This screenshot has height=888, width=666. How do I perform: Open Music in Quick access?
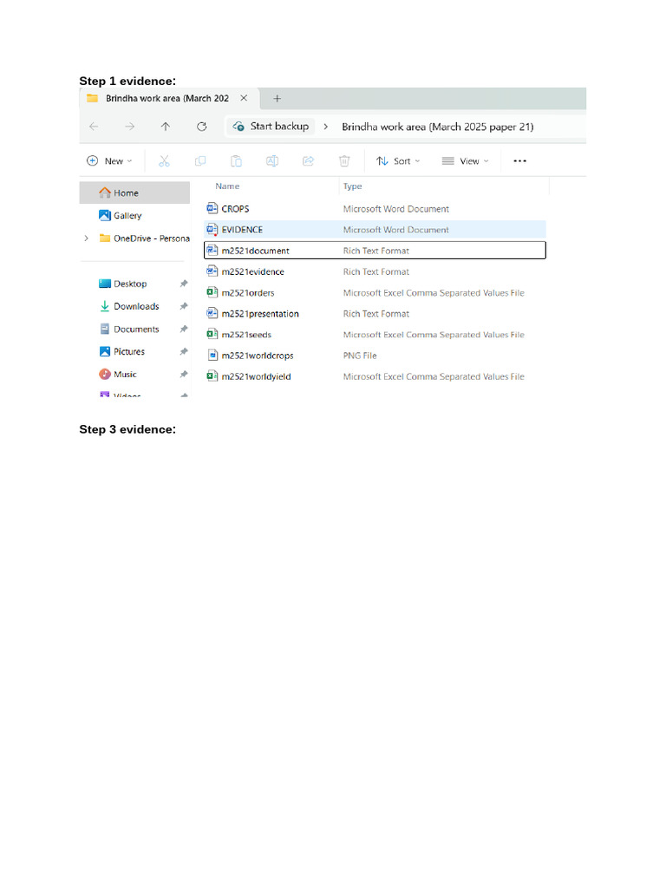tap(118, 375)
